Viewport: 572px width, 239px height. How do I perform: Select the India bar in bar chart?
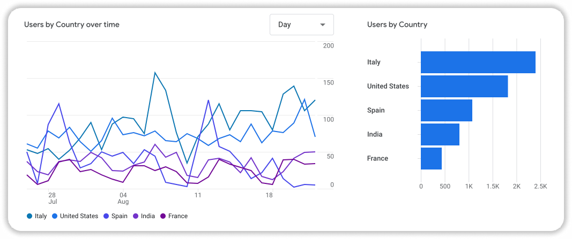point(440,134)
